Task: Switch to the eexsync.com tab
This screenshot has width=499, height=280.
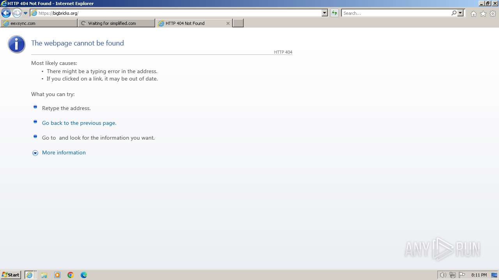Action: [39, 23]
